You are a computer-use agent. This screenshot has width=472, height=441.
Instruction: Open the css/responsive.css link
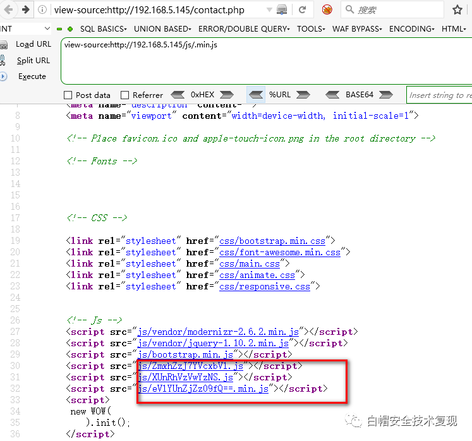[x=265, y=287]
